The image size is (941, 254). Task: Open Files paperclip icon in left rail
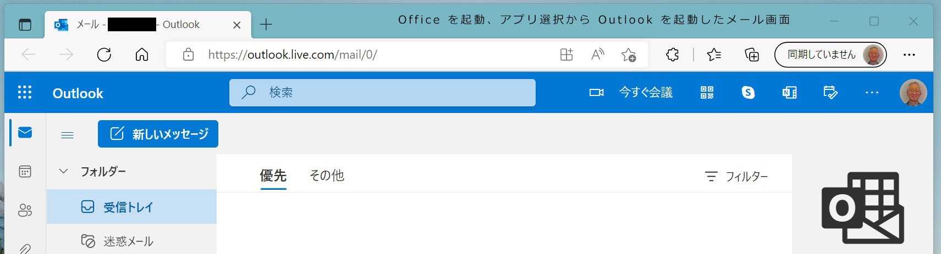(x=25, y=248)
